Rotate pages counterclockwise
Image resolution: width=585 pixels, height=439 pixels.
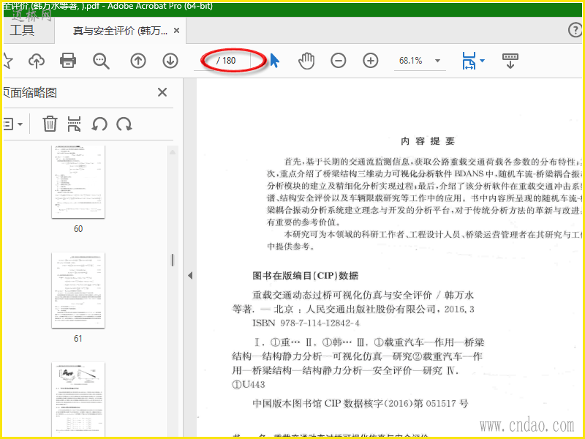(99, 124)
